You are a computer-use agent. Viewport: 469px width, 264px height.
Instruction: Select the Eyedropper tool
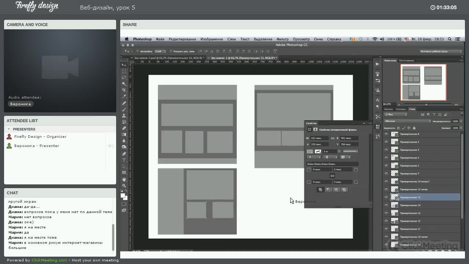click(x=124, y=96)
